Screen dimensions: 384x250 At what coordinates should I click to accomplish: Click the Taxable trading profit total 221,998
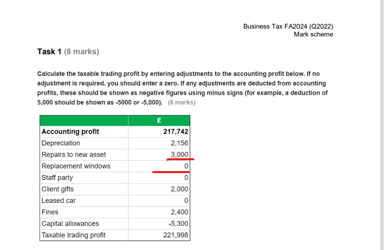[176, 235]
